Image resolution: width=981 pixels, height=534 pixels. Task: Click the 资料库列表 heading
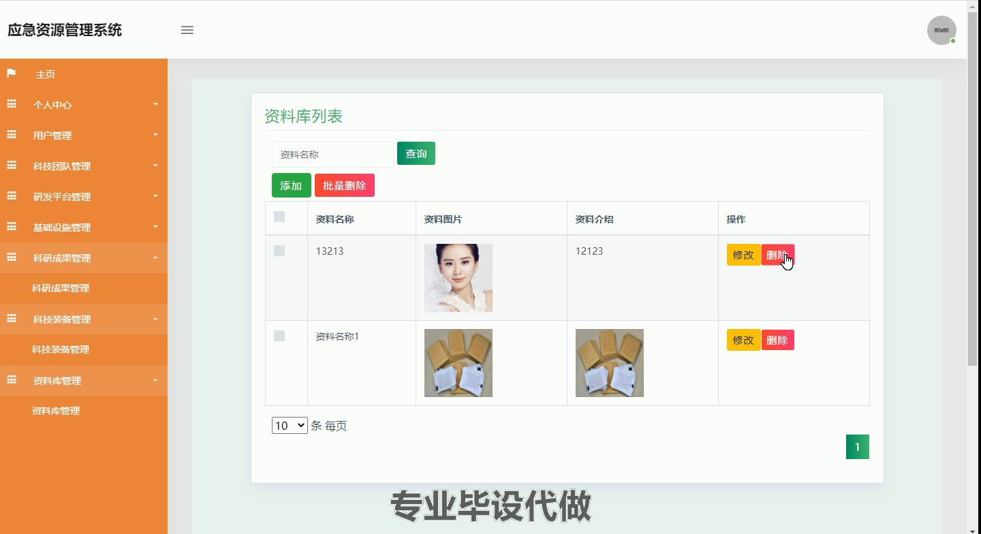coord(303,116)
